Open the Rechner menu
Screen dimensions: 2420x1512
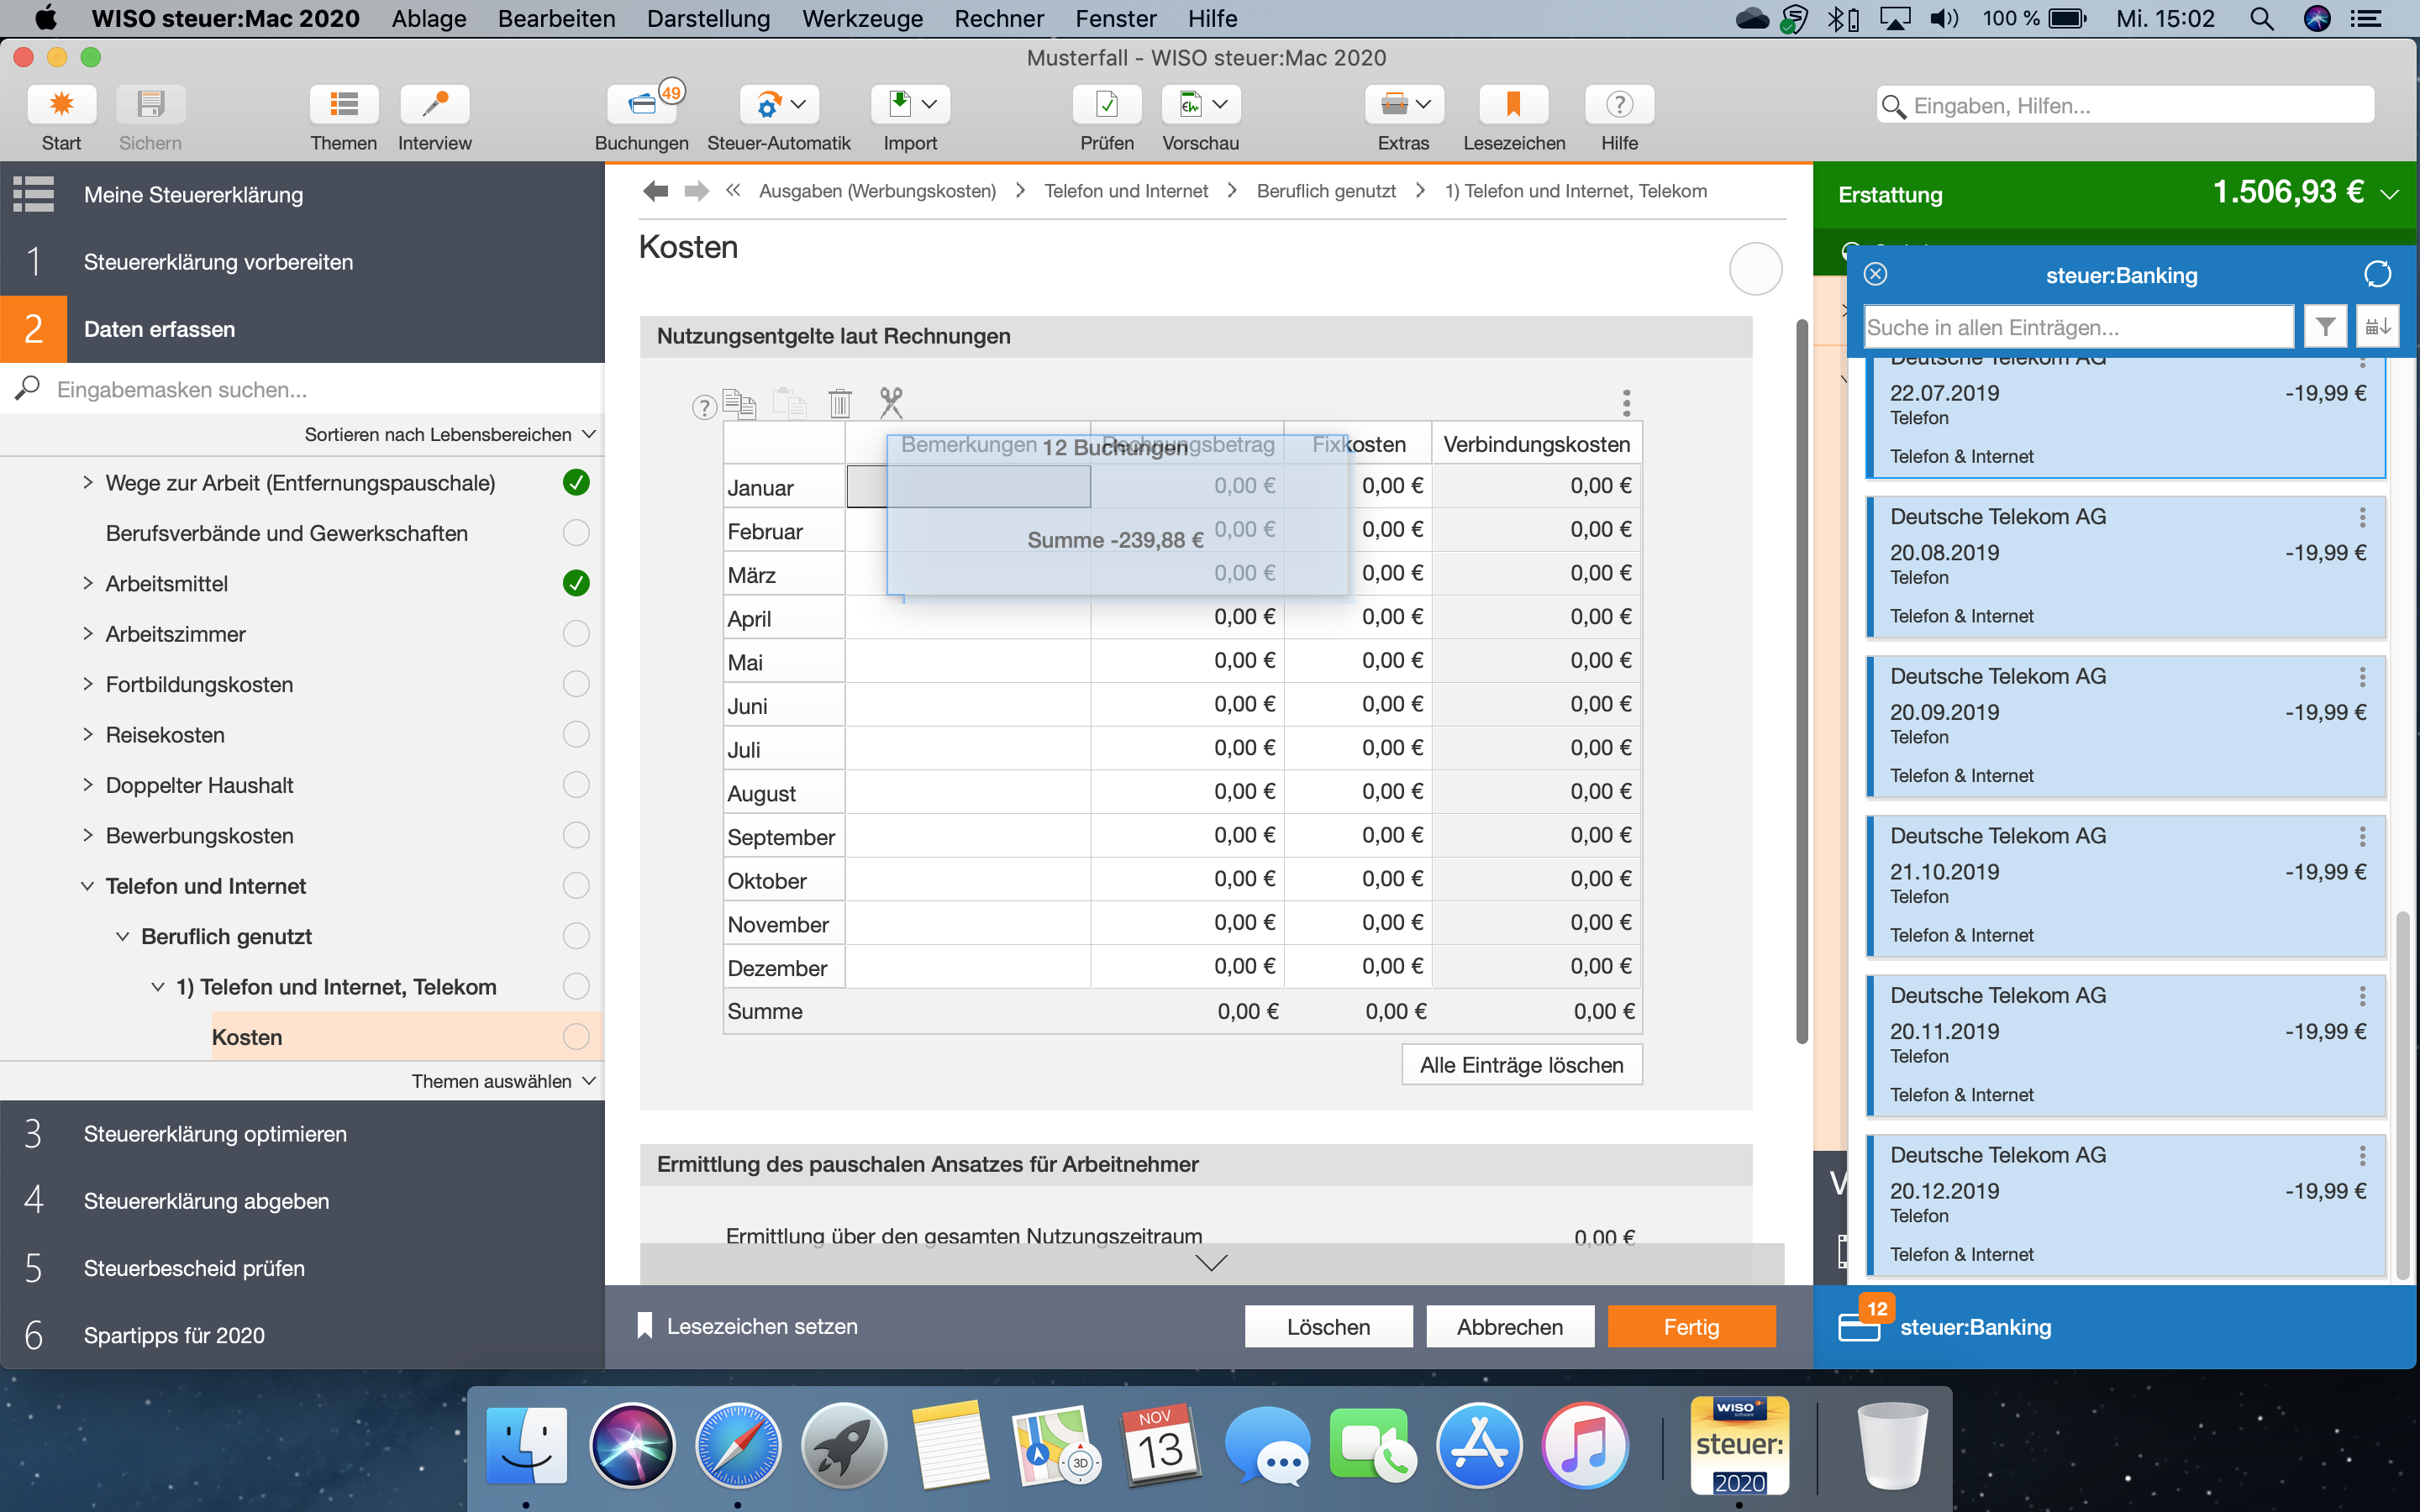pyautogui.click(x=998, y=18)
